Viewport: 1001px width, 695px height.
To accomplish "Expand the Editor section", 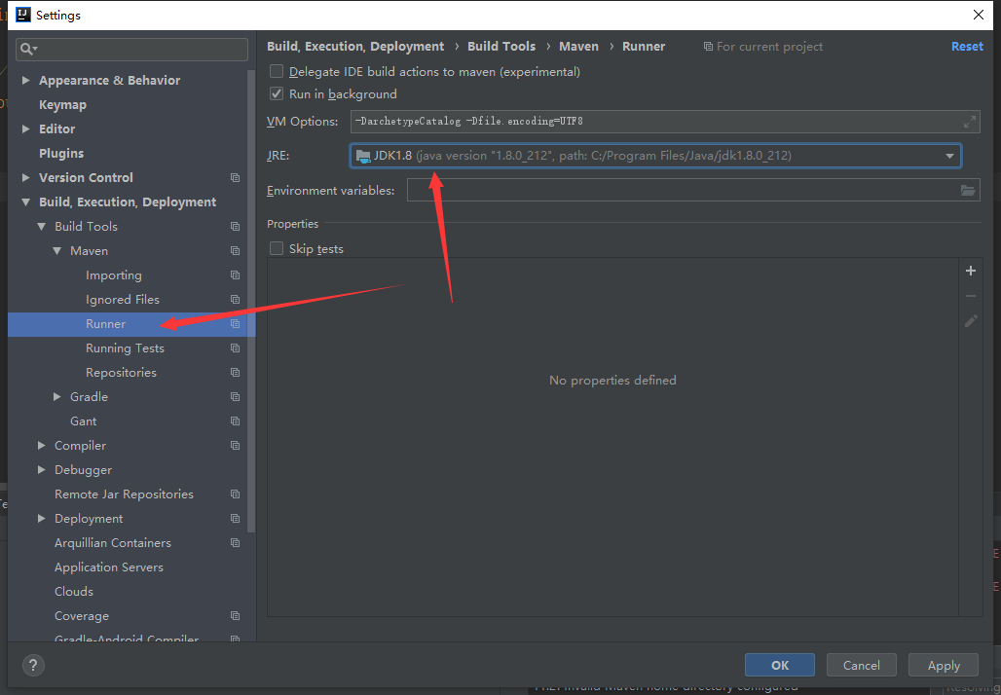I will pyautogui.click(x=26, y=128).
